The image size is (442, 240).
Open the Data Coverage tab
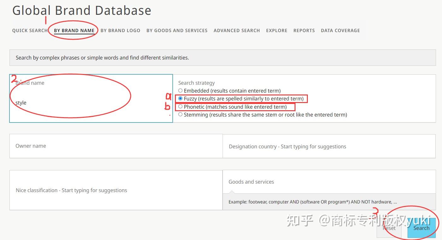click(x=340, y=30)
